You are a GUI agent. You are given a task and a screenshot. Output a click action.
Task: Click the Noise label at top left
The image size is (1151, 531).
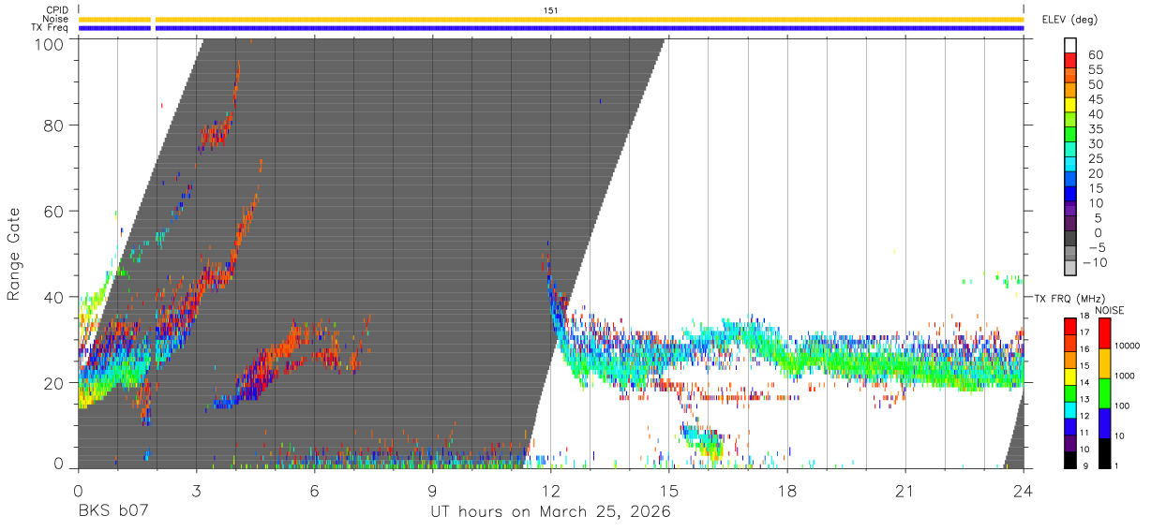tap(55, 19)
